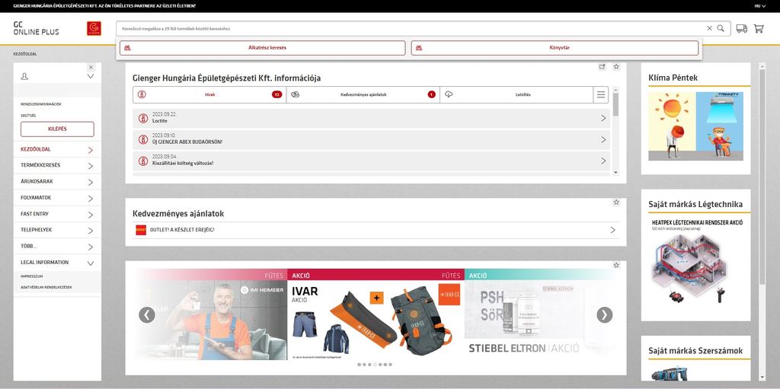Open the IVAR AKCIÓ banner
The height and width of the screenshot is (389, 780).
[376, 314]
